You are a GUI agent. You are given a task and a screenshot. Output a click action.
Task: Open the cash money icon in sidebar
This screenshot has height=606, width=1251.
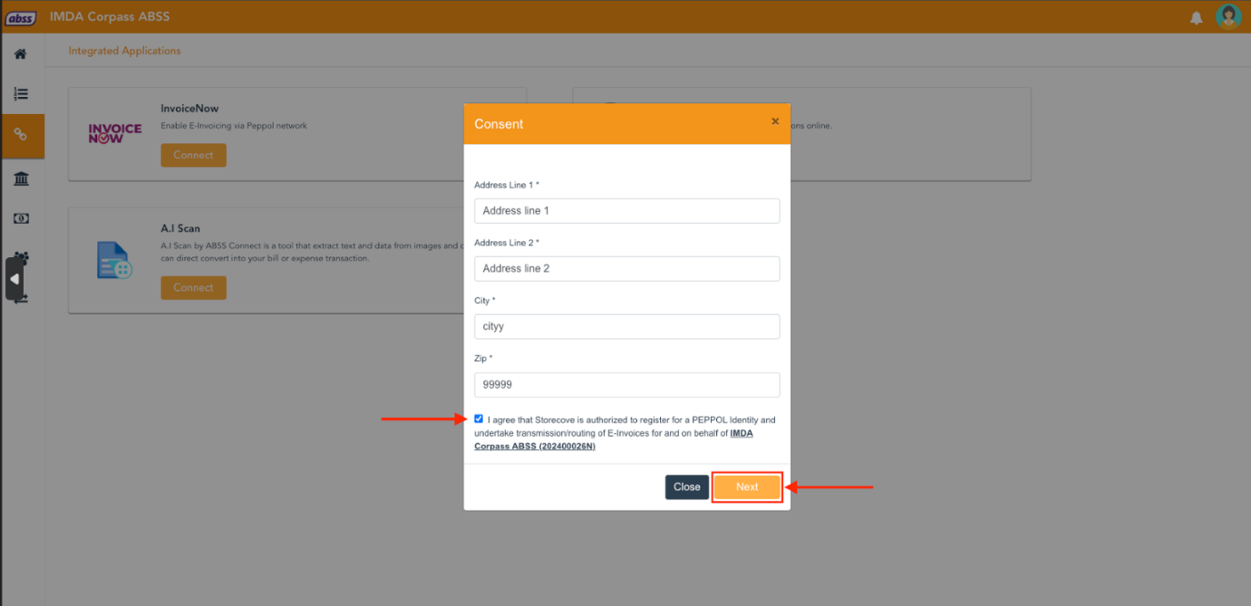click(21, 218)
